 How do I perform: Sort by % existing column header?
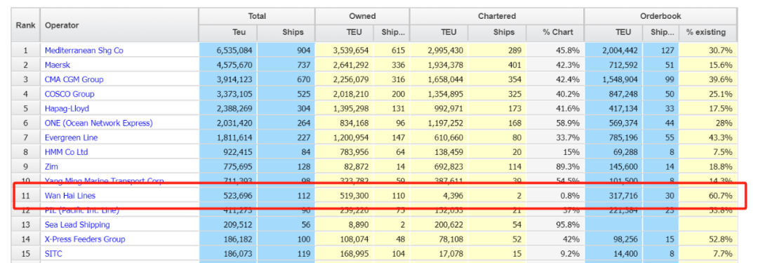pos(708,32)
